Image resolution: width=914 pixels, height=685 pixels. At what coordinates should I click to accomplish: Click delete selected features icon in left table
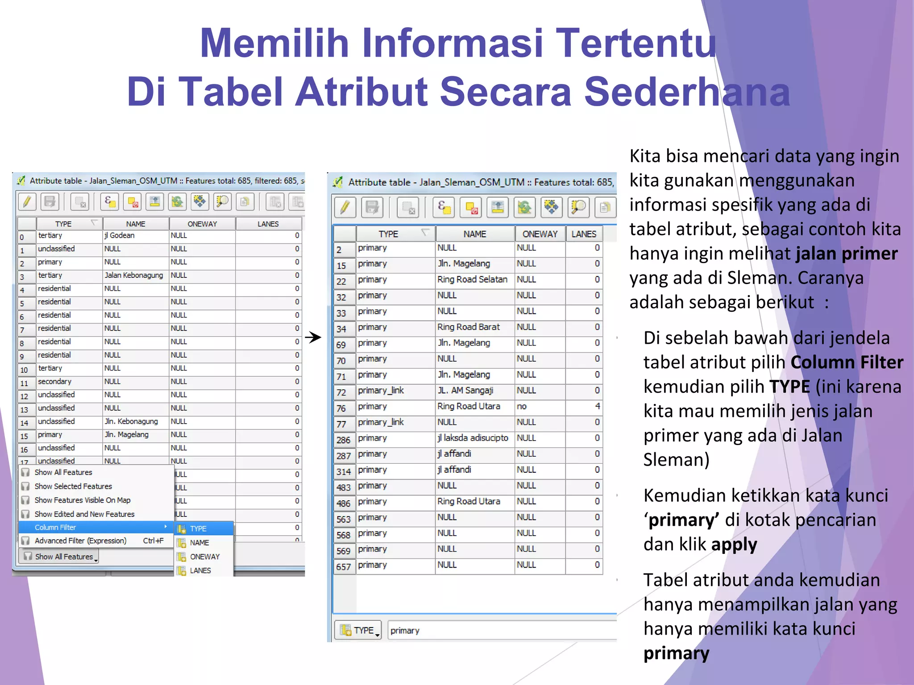pos(80,202)
